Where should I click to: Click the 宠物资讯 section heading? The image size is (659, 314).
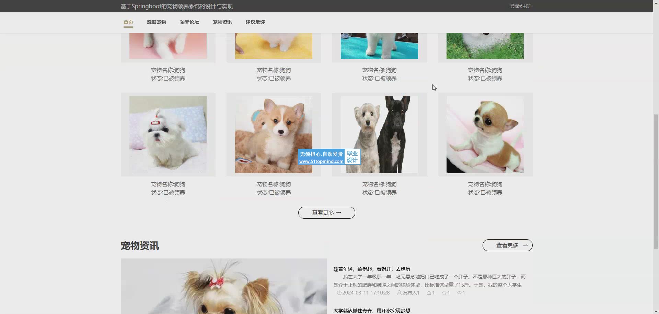pos(140,246)
